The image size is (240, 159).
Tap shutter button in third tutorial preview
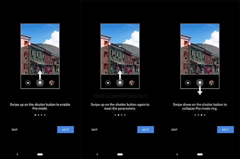point(200,83)
